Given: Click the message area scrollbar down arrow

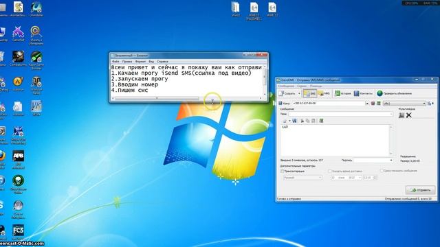Looking at the screenshot, I should (x=391, y=154).
